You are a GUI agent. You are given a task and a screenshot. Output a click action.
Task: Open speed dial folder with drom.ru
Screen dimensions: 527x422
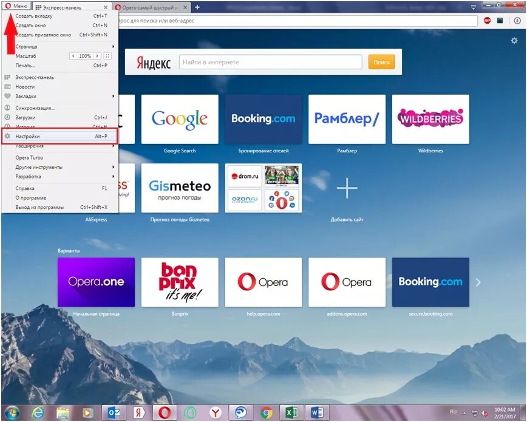(x=263, y=188)
